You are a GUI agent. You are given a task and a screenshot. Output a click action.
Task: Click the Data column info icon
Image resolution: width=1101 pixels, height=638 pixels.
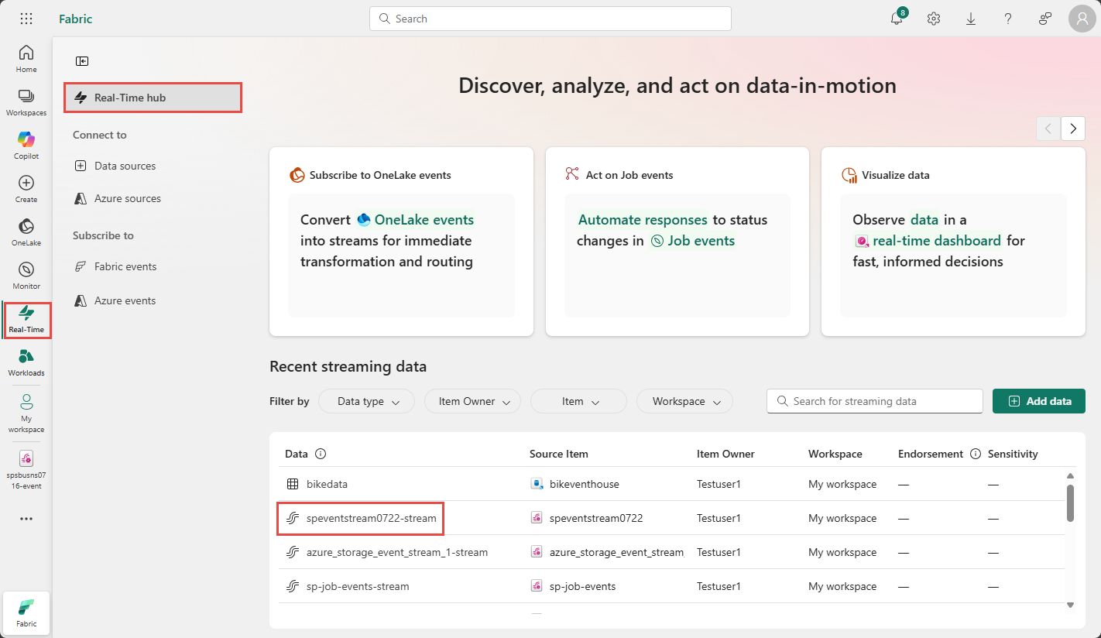(321, 454)
